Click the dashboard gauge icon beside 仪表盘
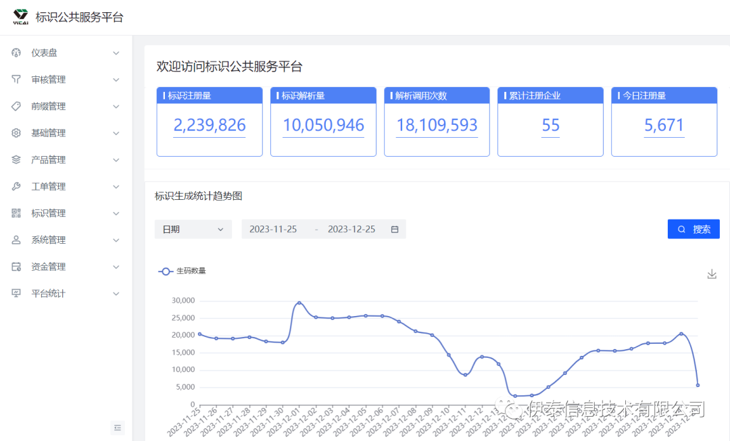730x441 pixels. click(x=16, y=53)
